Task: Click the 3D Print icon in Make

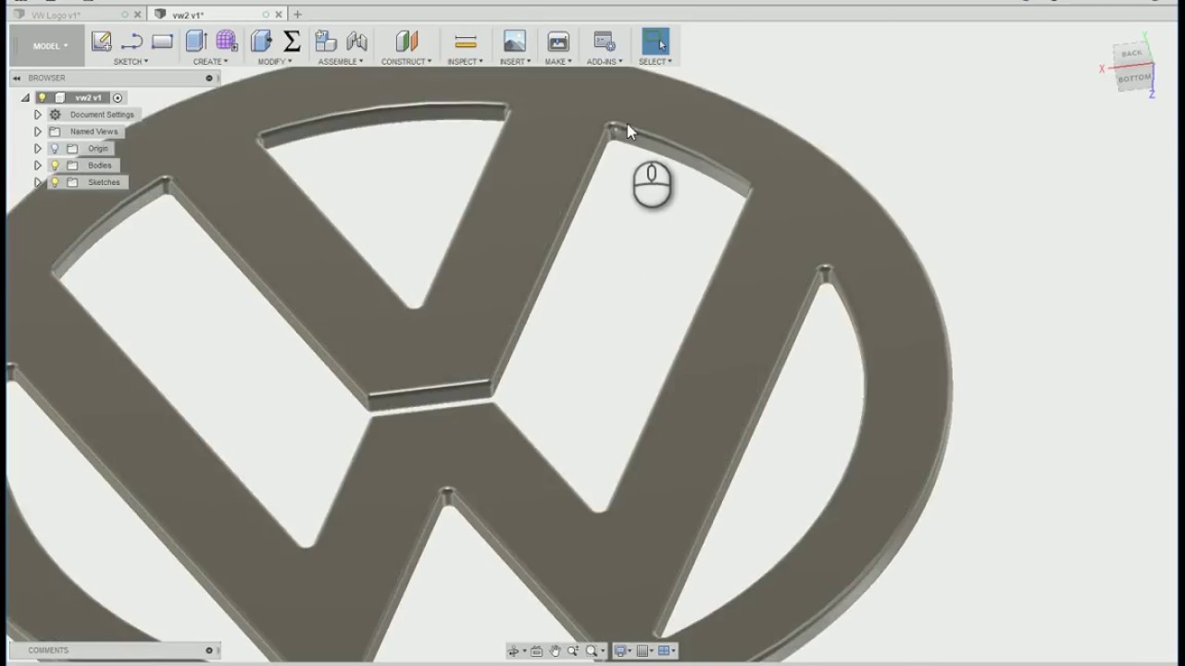Action: (x=558, y=41)
